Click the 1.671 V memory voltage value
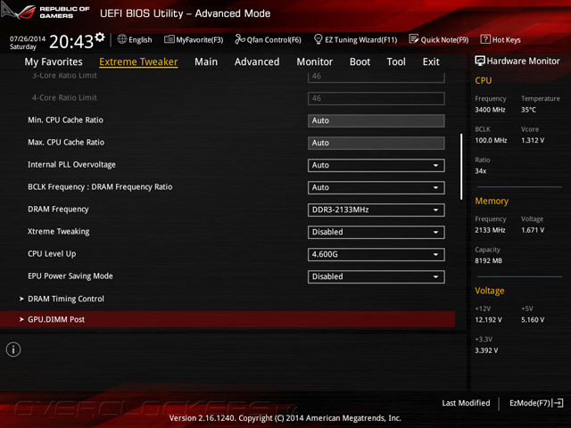Image resolution: width=571 pixels, height=428 pixels. (x=533, y=230)
